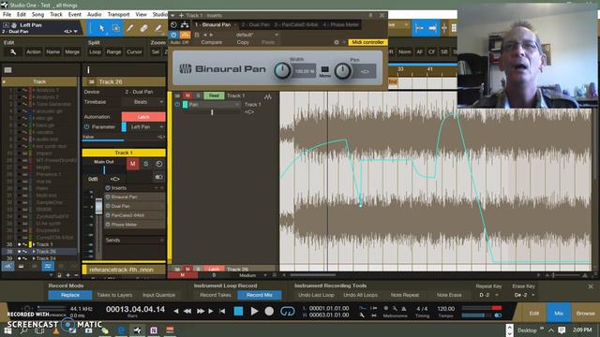
Task: Return to zero in transport
Action: click(x=222, y=312)
